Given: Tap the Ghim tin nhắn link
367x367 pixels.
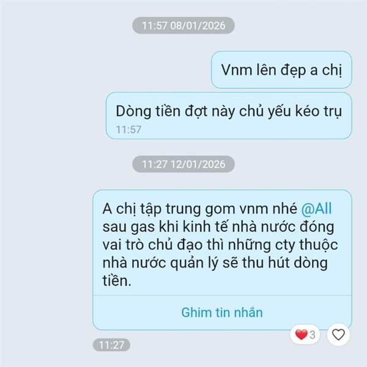Looking at the screenshot, I should 222,313.
